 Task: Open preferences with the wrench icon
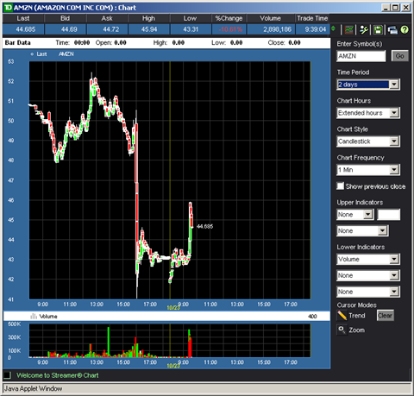click(364, 29)
